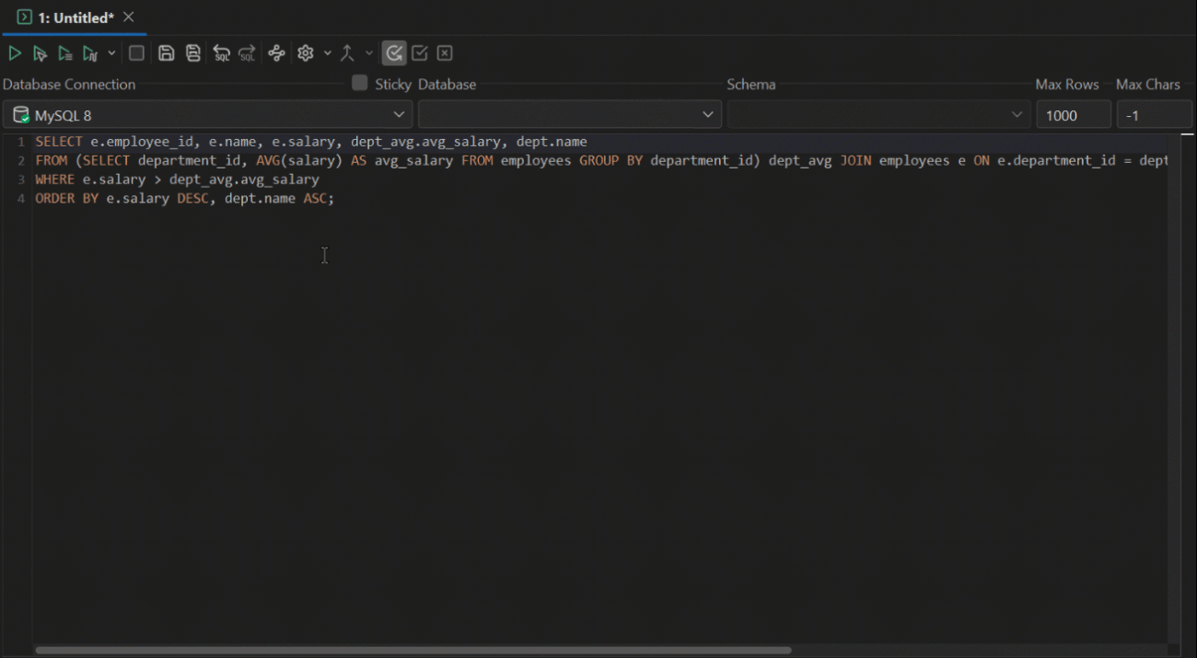Close the Untitled tab with the X

point(126,16)
